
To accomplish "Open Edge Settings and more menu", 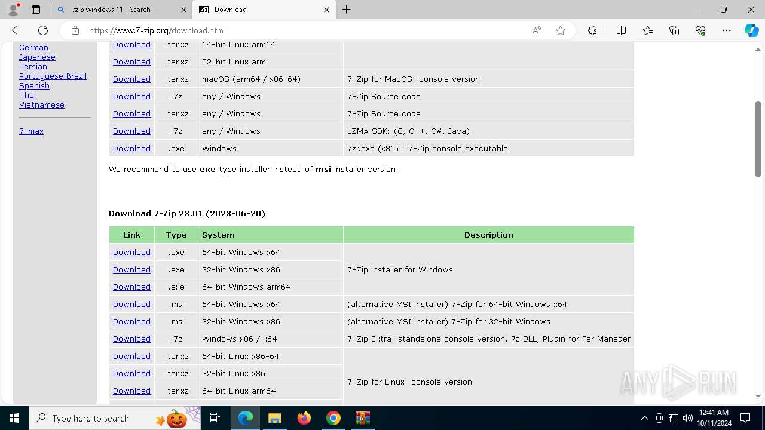I will tap(727, 30).
